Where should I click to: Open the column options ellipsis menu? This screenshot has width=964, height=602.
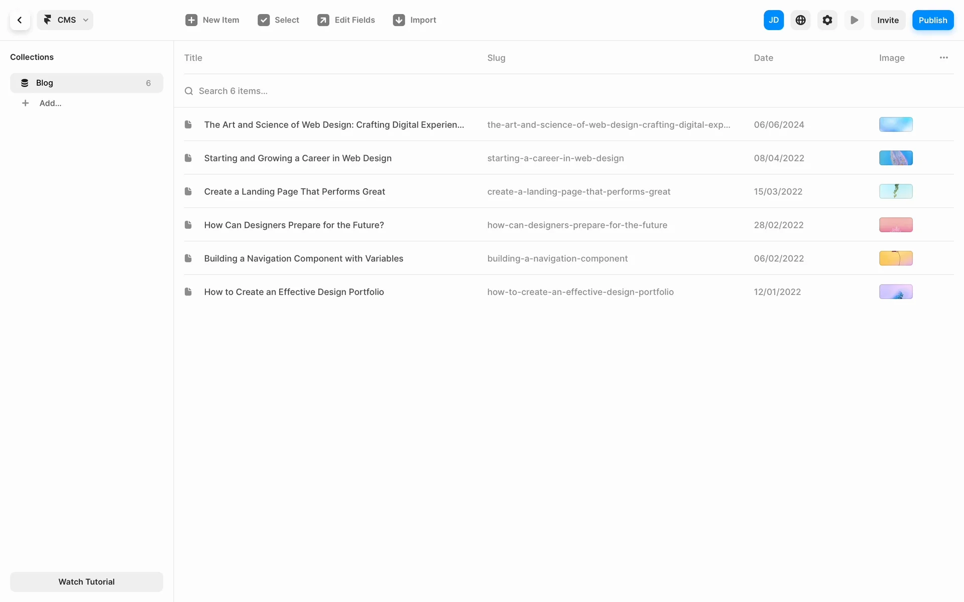[943, 58]
